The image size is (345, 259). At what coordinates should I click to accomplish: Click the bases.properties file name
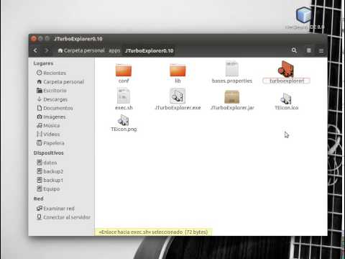pyautogui.click(x=232, y=81)
